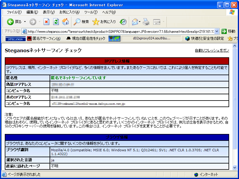The width and height of the screenshot is (239, 179).
Task: Click the STEGANOS logo button
Action: [x=16, y=39]
